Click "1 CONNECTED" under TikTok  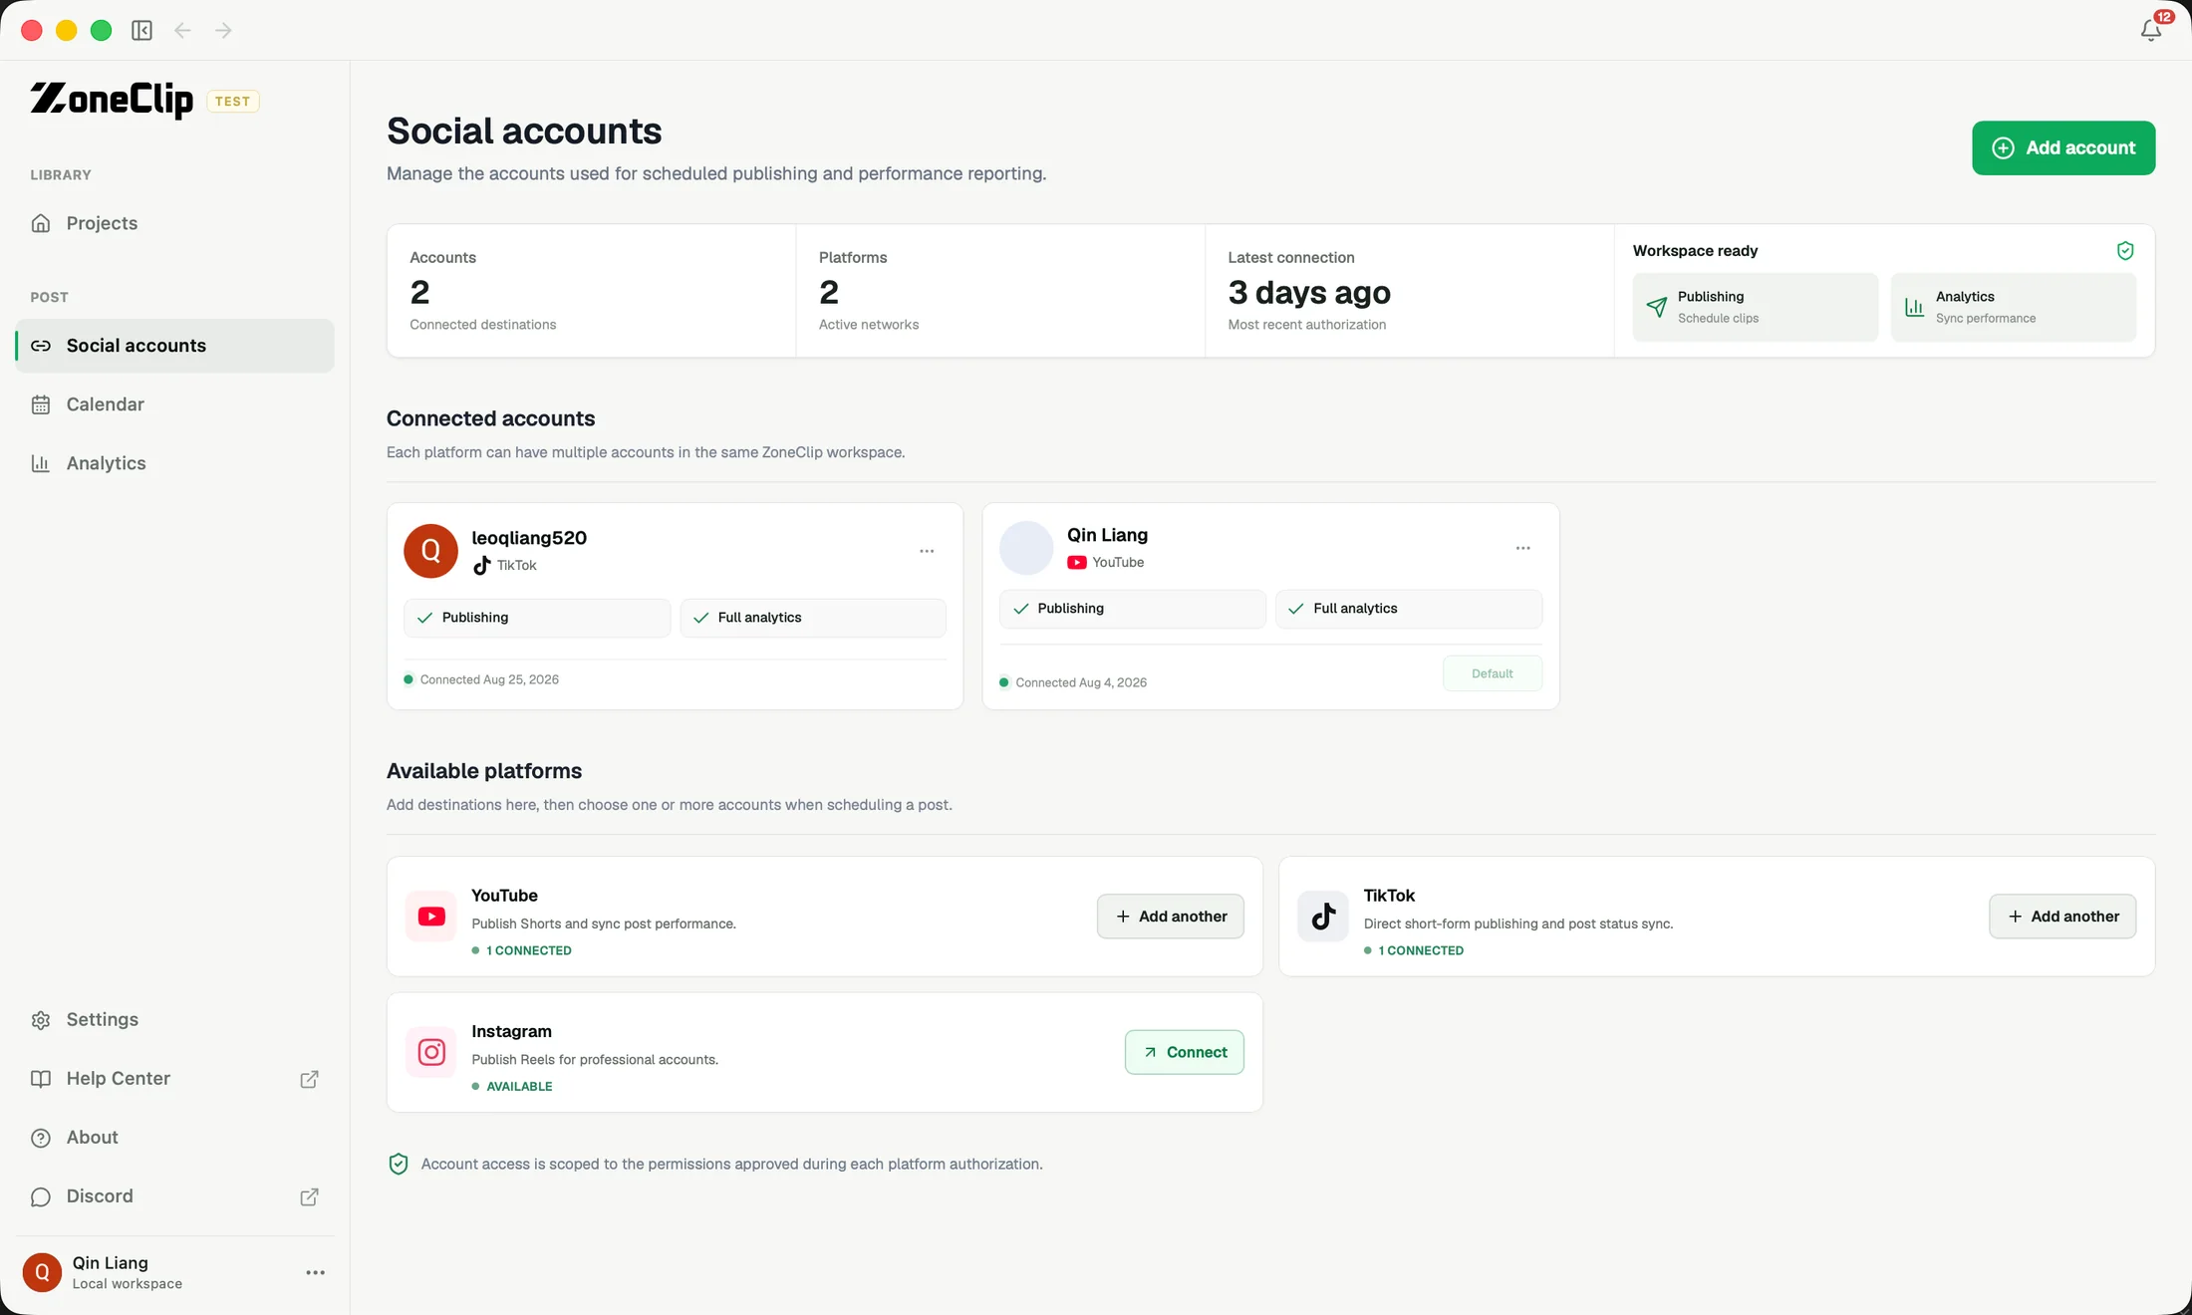click(x=1421, y=950)
